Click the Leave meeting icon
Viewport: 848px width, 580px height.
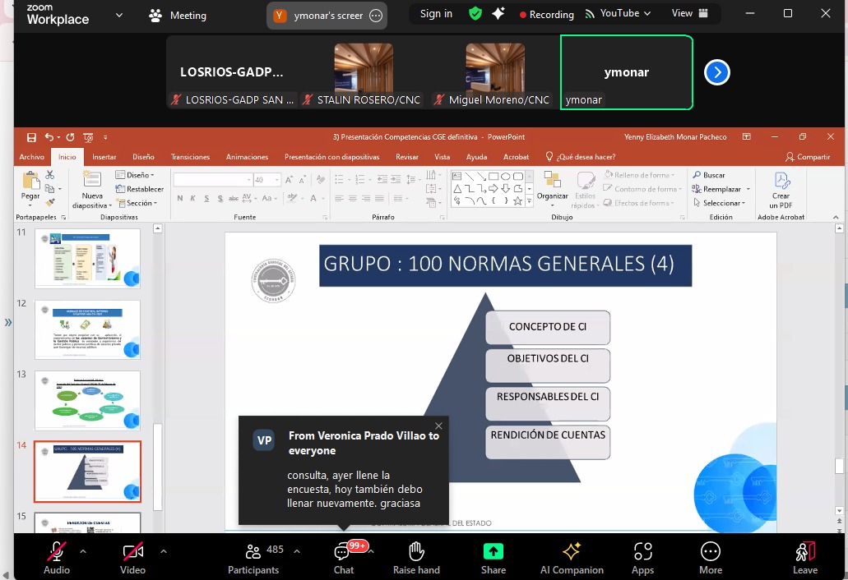click(804, 552)
